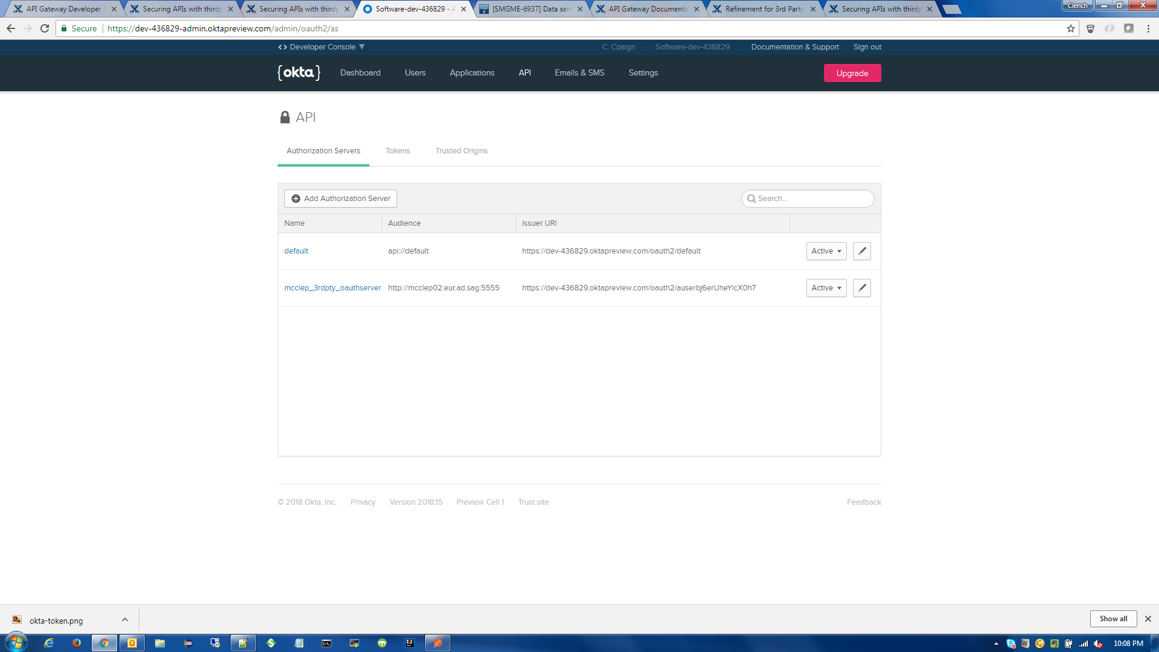Click the authorization server search field
Viewport: 1159px width, 652px height.
pyautogui.click(x=812, y=199)
